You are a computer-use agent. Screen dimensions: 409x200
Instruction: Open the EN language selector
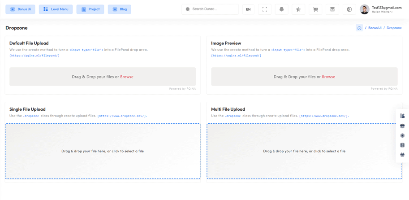(x=248, y=9)
